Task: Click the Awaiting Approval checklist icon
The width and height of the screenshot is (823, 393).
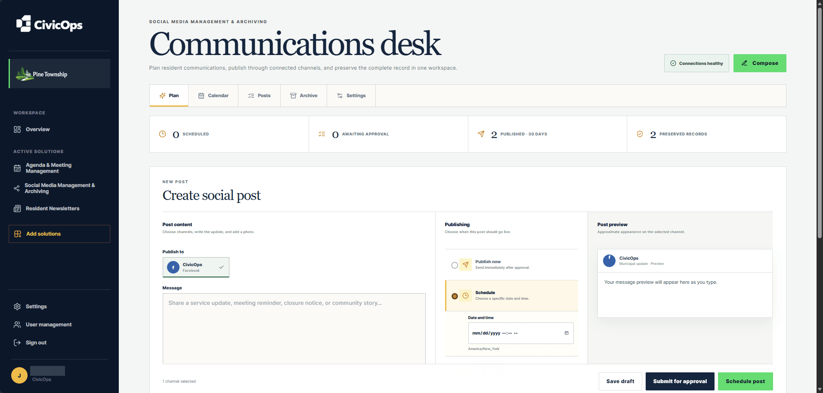Action: (322, 134)
